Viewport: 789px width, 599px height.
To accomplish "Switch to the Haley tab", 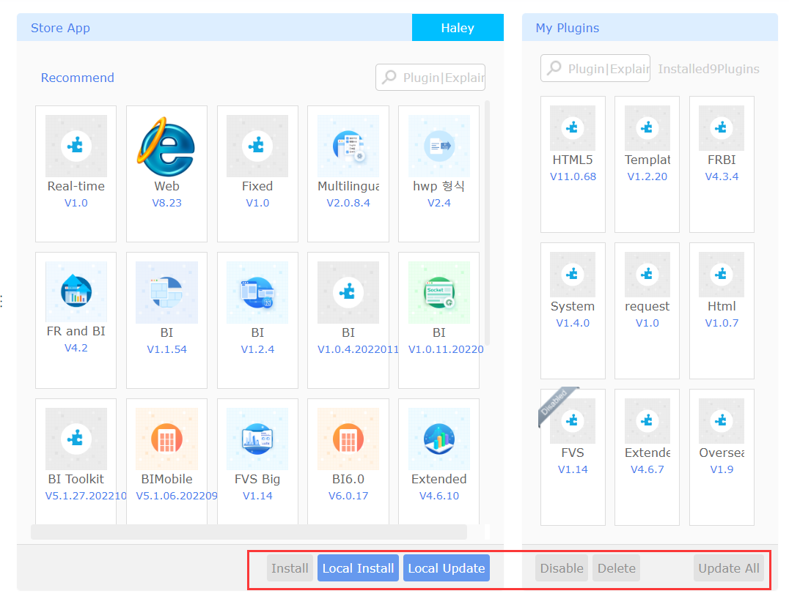I will pos(458,27).
